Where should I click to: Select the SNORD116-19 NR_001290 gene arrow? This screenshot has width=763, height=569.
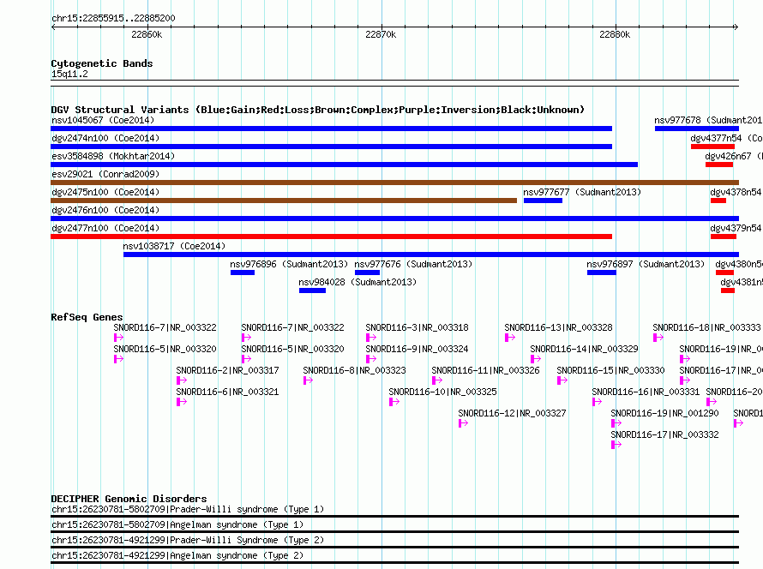[616, 423]
